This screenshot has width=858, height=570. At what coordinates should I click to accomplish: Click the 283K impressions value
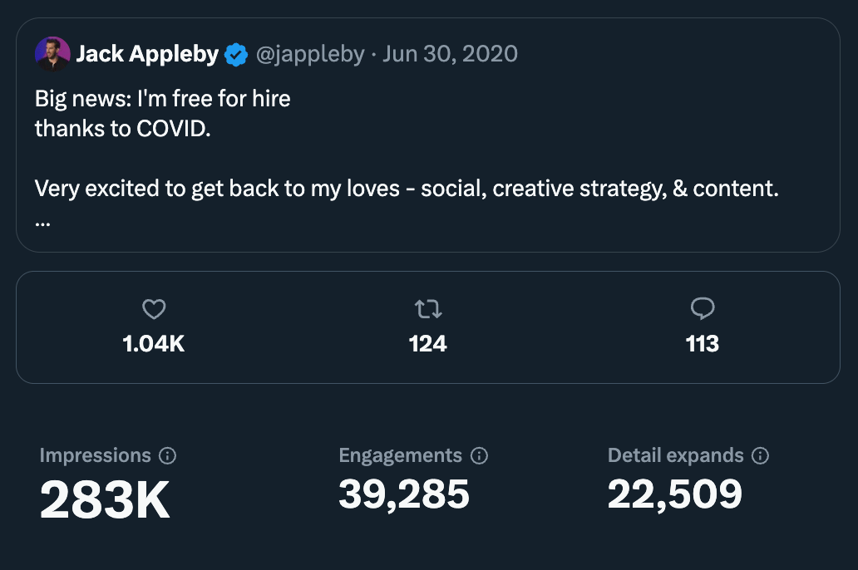click(105, 500)
